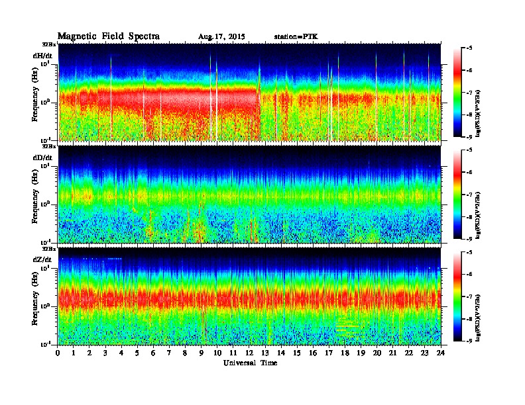
Task: Click the dZ/dt spectrogram plot area
Action: [x=249, y=296]
